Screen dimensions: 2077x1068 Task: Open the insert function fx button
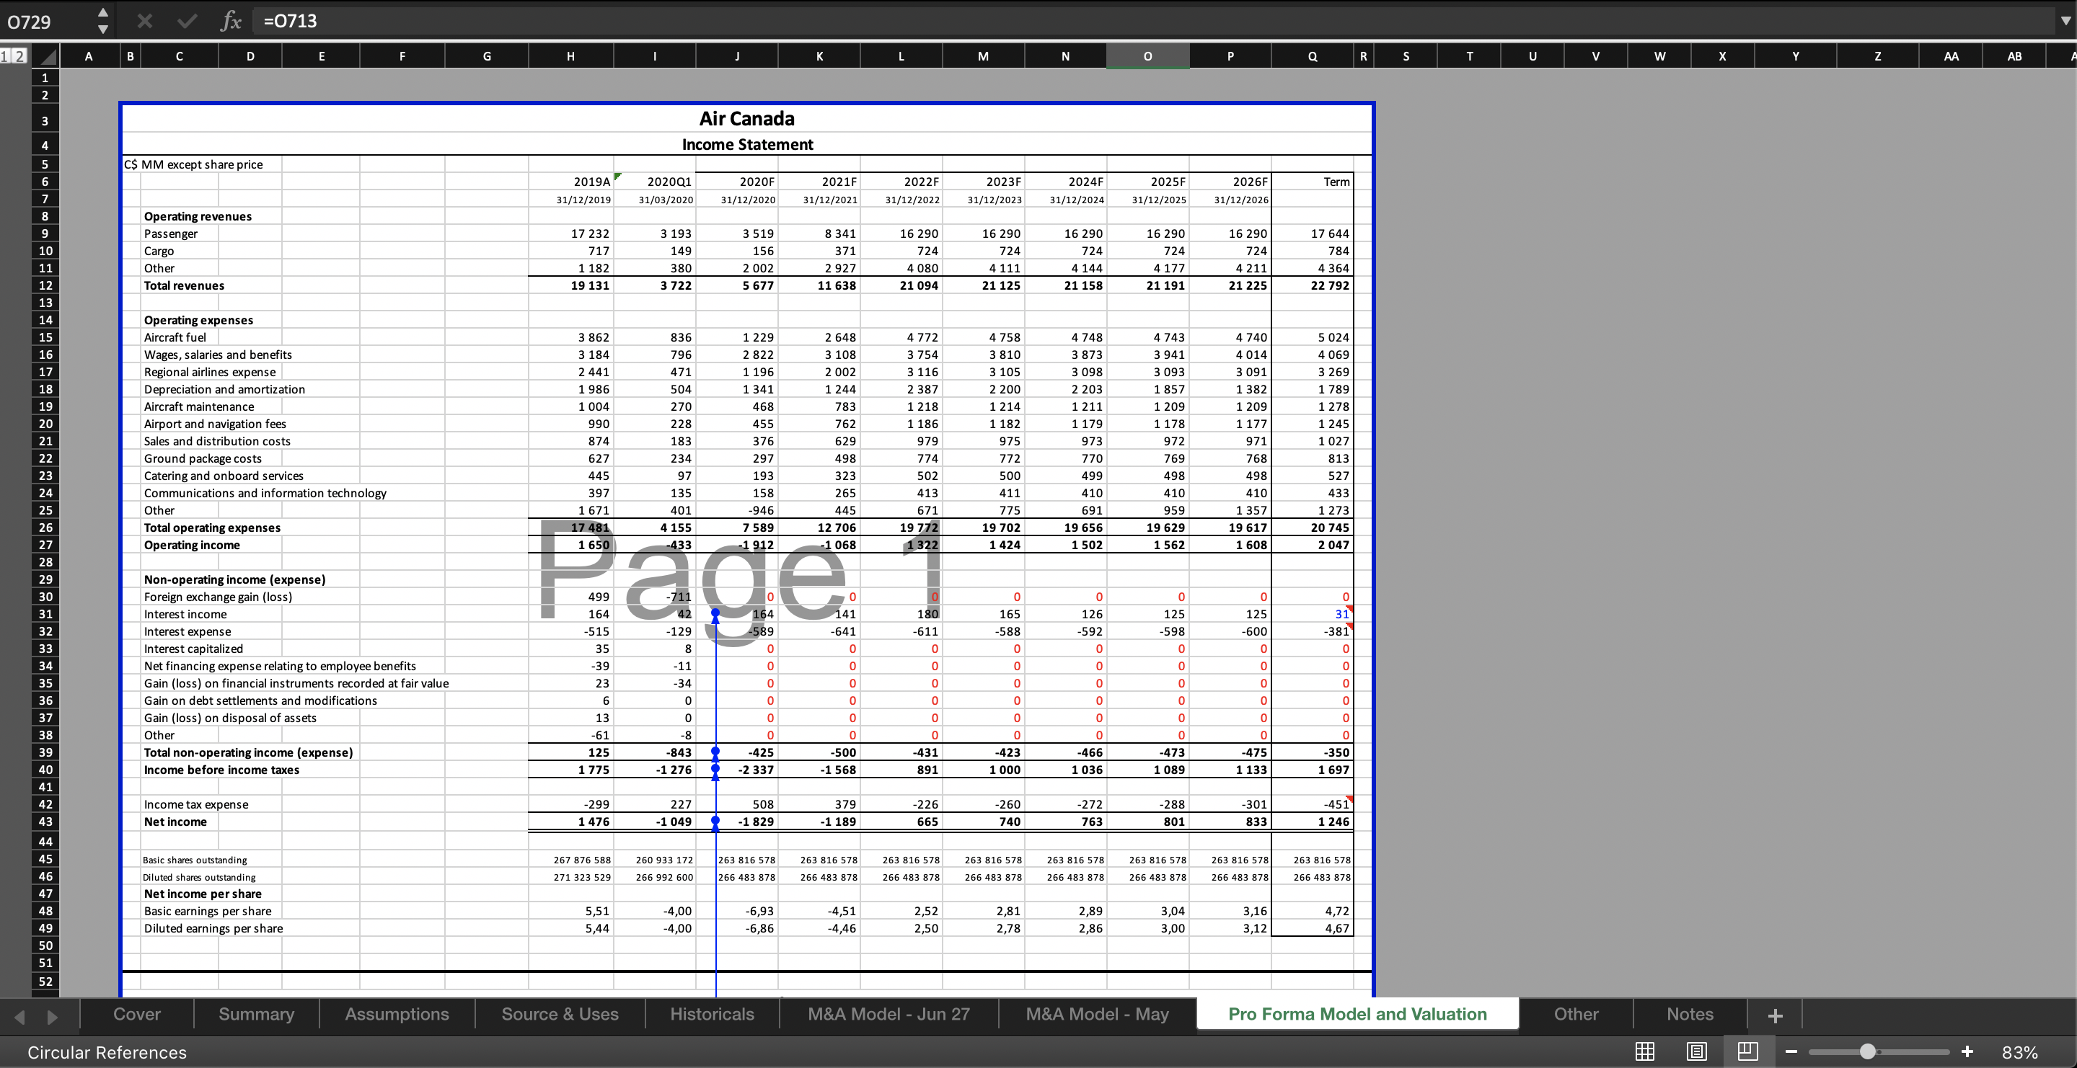231,21
